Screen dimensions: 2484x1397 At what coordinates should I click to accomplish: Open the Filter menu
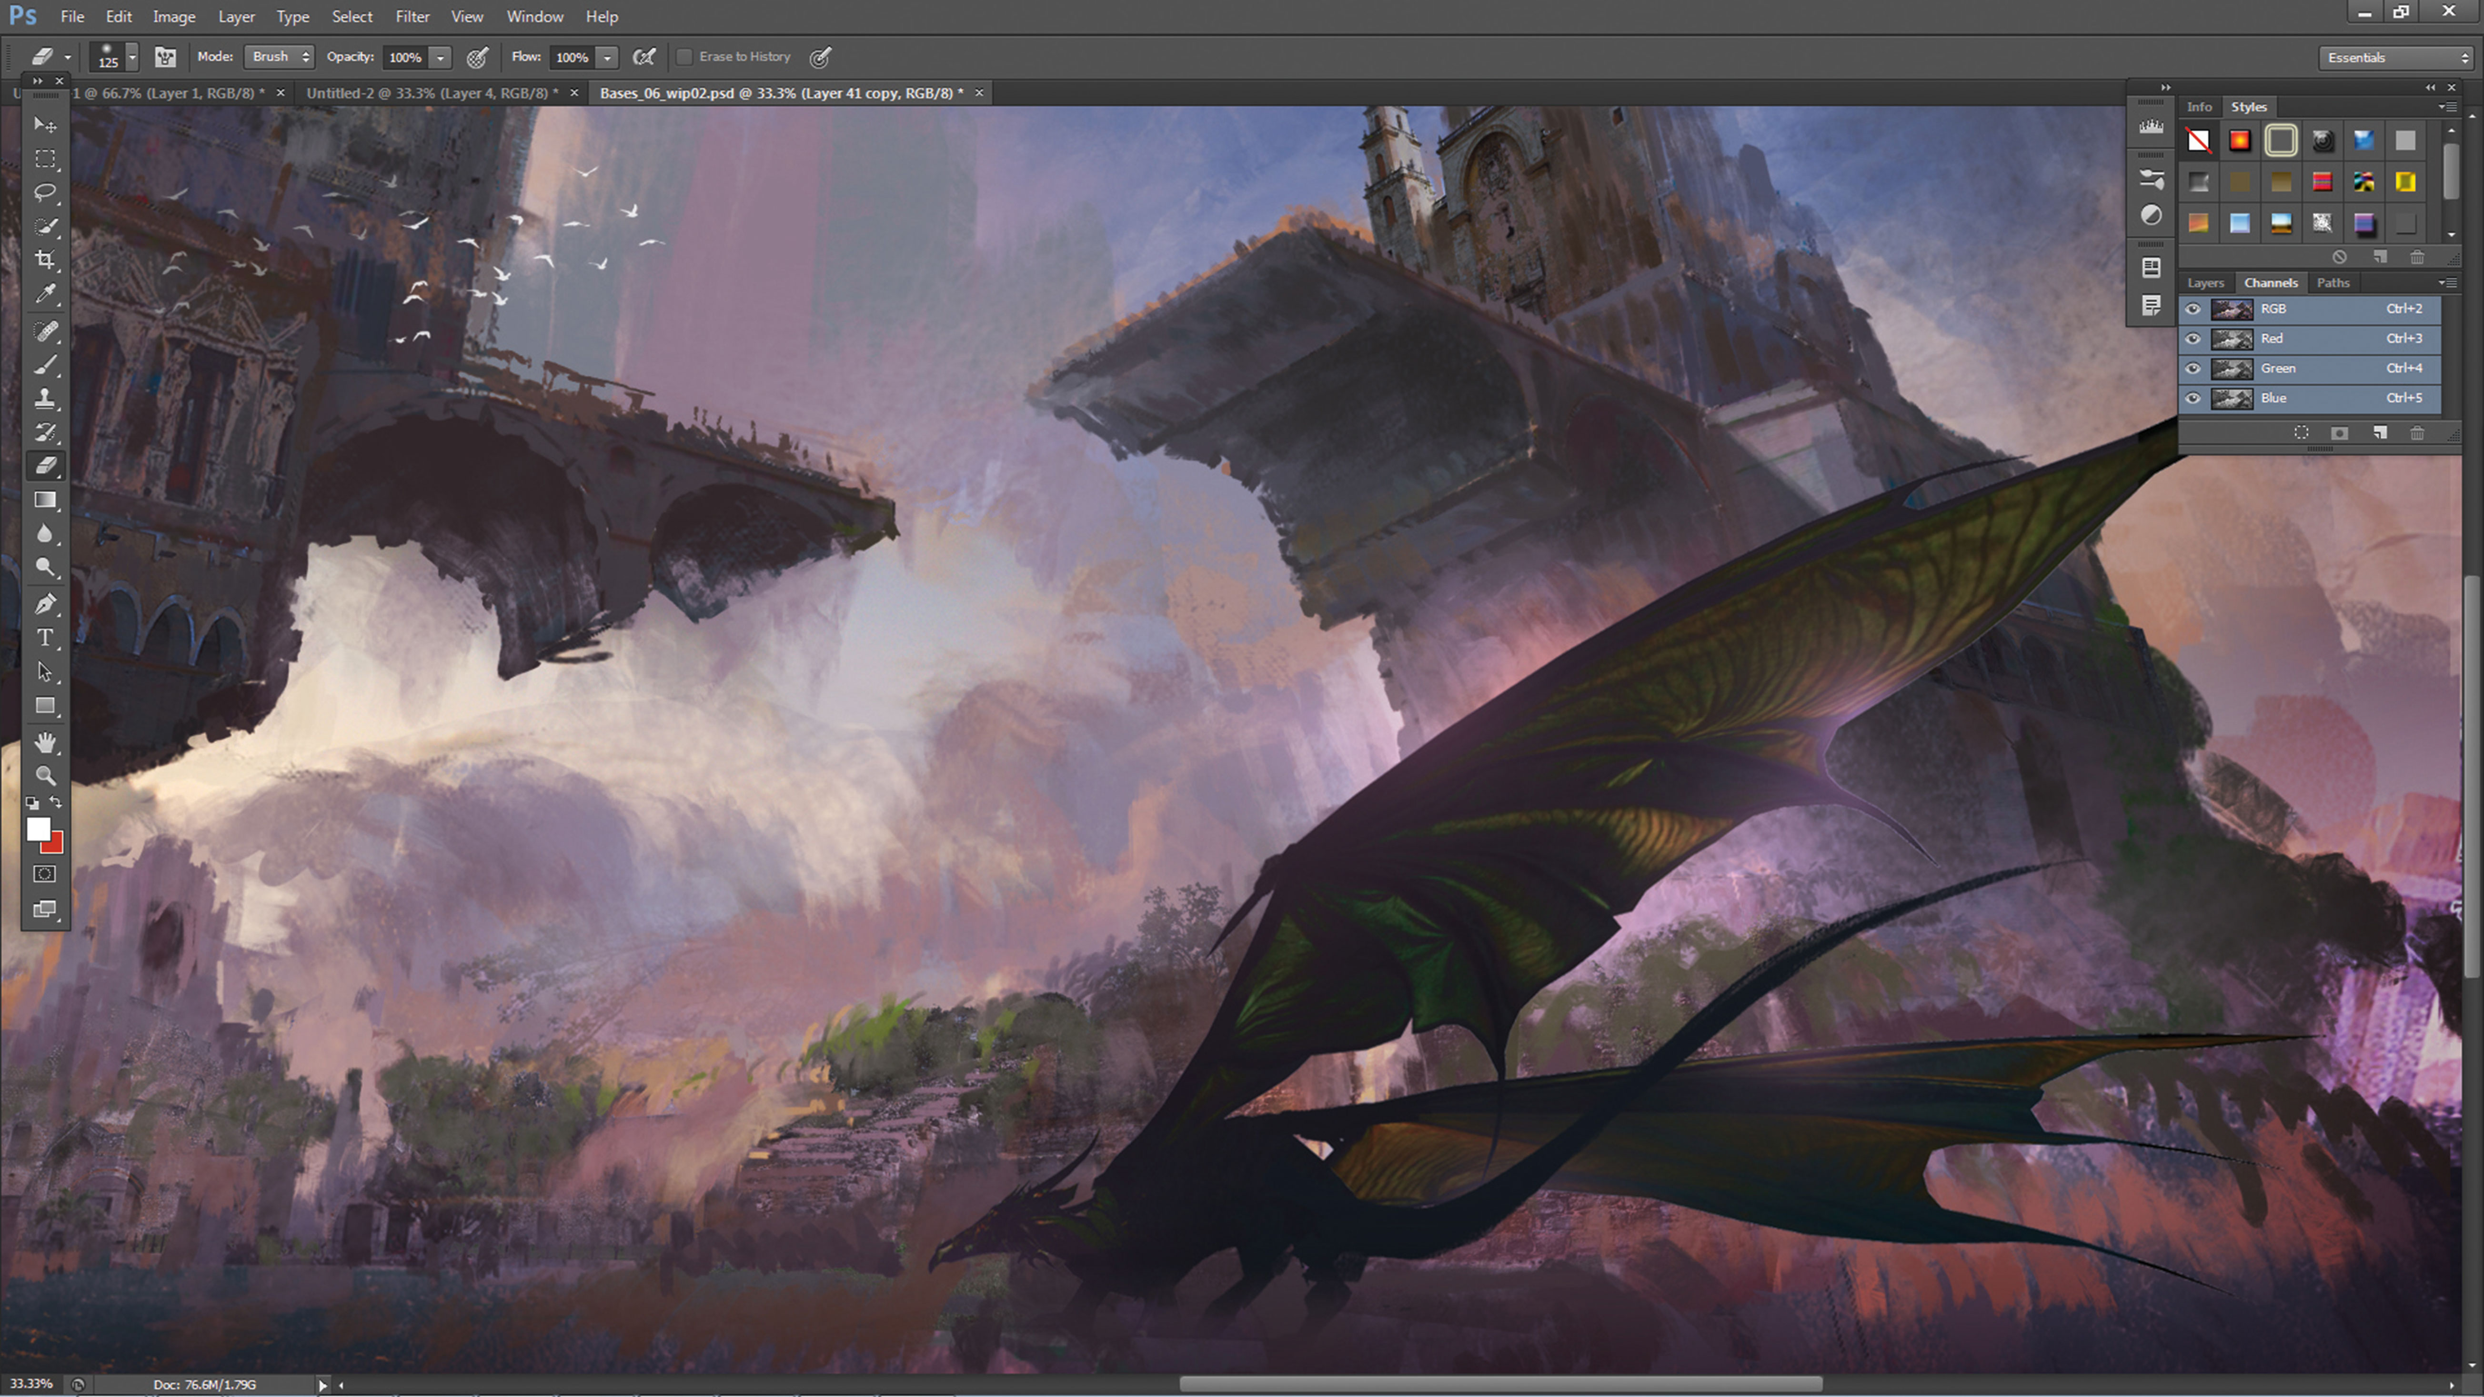pos(412,16)
